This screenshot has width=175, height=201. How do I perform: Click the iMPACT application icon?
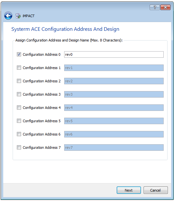click(18, 16)
